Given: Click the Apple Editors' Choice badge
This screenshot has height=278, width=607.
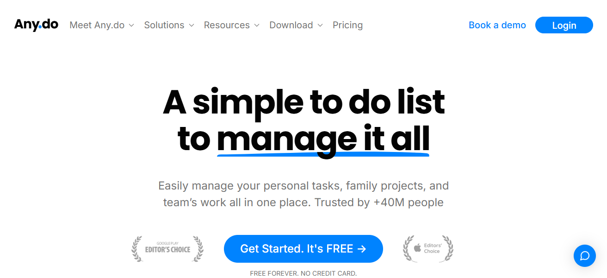Looking at the screenshot, I should pos(428,249).
